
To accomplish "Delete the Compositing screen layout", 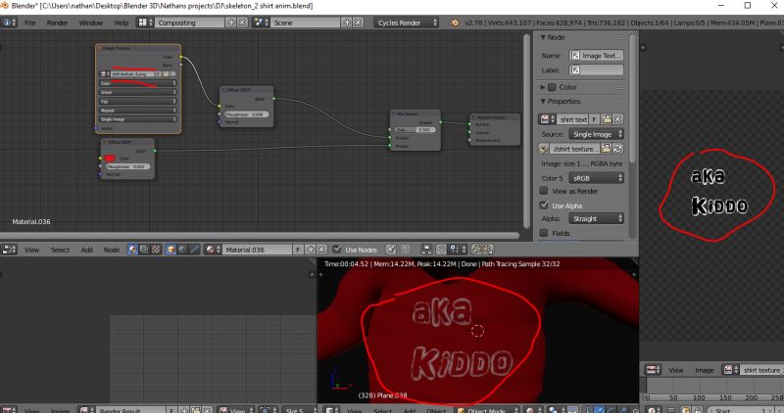I will pyautogui.click(x=242, y=23).
